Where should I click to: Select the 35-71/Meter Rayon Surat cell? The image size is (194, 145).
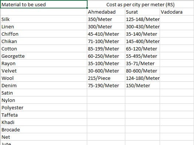pyautogui.click(x=142, y=63)
